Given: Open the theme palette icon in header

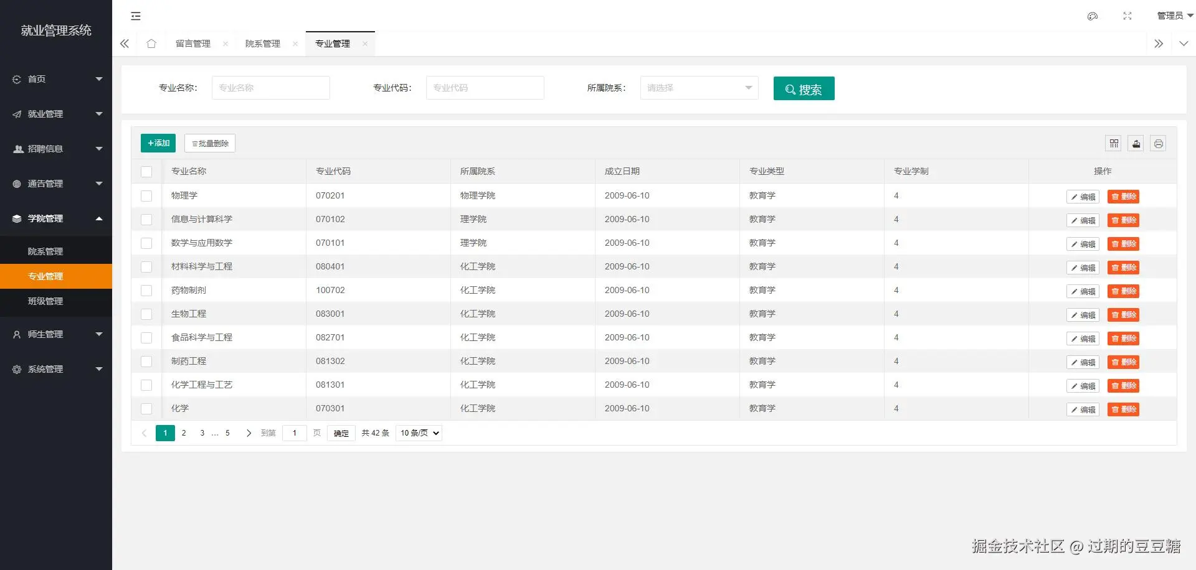Looking at the screenshot, I should tap(1093, 16).
